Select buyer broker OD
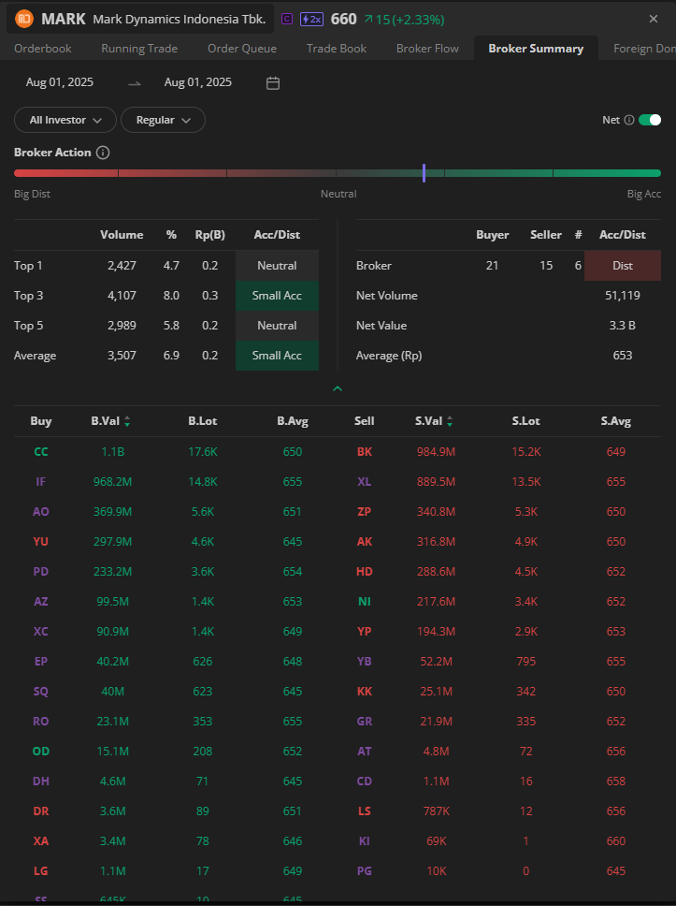Image resolution: width=676 pixels, height=906 pixels. pos(41,752)
